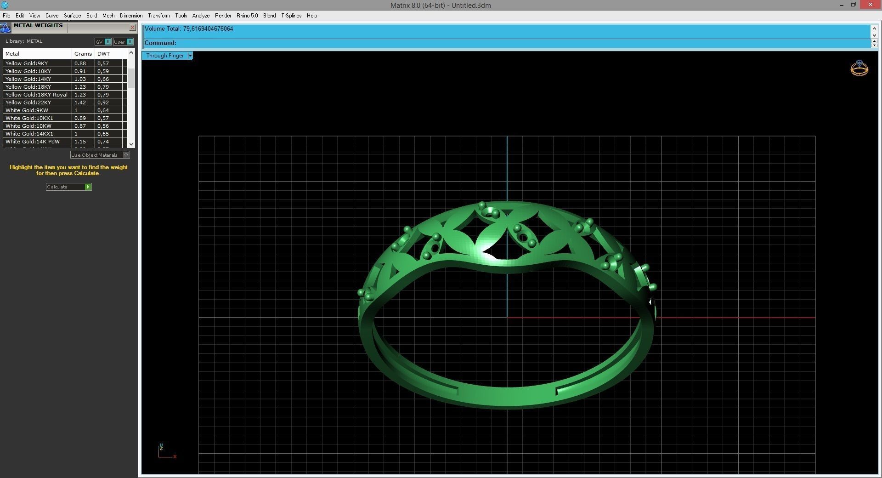The height and width of the screenshot is (478, 882).
Task: Select the White Gold:9KW row
Action: 65,110
